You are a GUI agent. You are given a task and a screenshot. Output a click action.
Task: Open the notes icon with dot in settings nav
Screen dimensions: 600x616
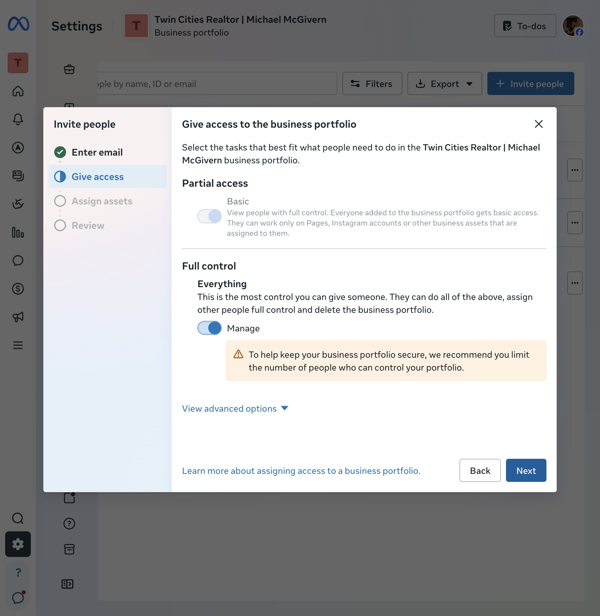pos(69,498)
